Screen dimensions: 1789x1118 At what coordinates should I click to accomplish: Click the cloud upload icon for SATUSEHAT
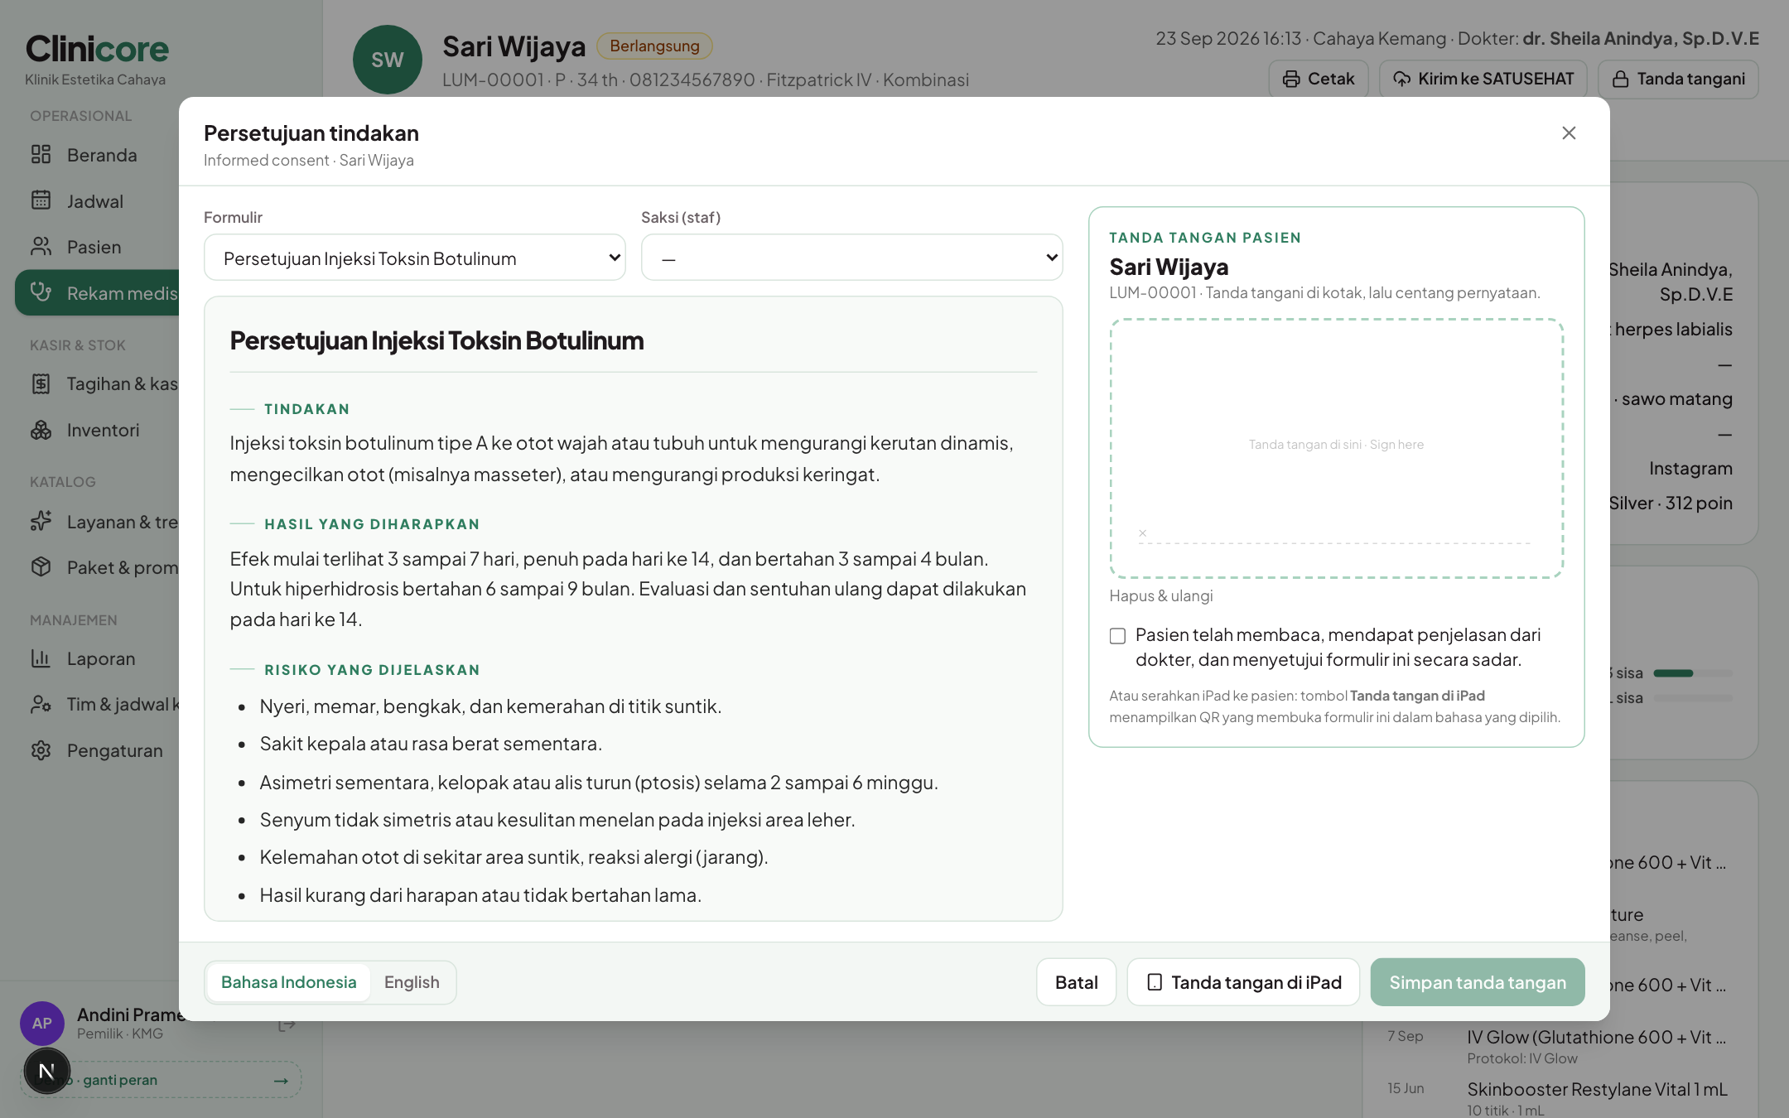[1401, 79]
